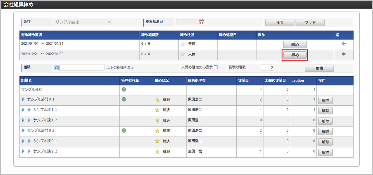Click the green manager indicator for サンプル部門０１
Screen dimensions: 373x175
(x=124, y=99)
